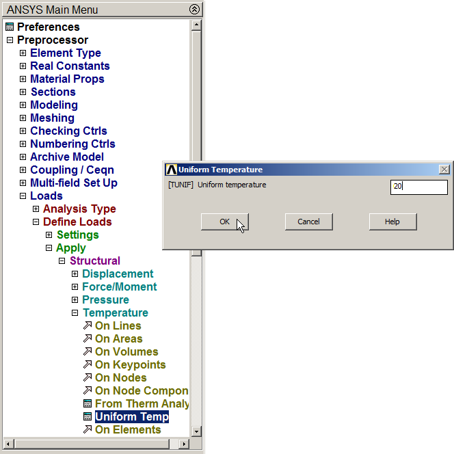Click the arrow icon beside On Elements
The width and height of the screenshot is (454, 454).
click(87, 430)
